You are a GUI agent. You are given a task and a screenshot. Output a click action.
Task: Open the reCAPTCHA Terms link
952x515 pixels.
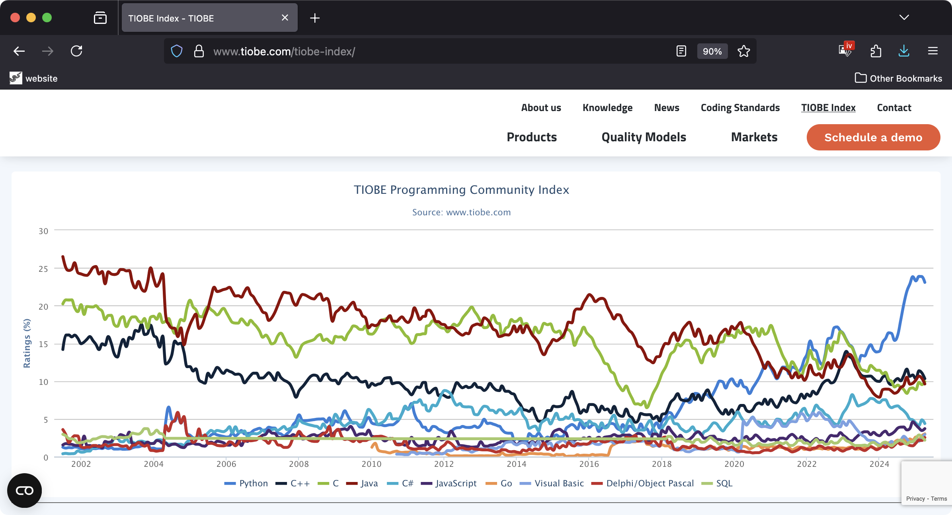pyautogui.click(x=939, y=499)
